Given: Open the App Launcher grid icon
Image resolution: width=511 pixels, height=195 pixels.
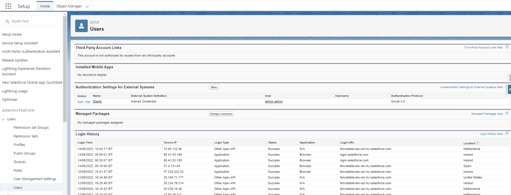Looking at the screenshot, I should 8,6.
